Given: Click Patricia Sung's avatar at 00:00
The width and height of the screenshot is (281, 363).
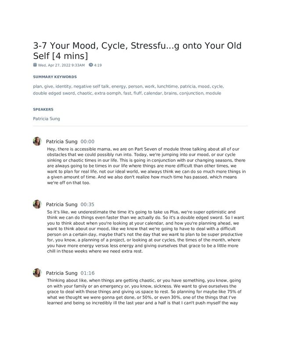Looking at the screenshot, I should [x=37, y=141].
